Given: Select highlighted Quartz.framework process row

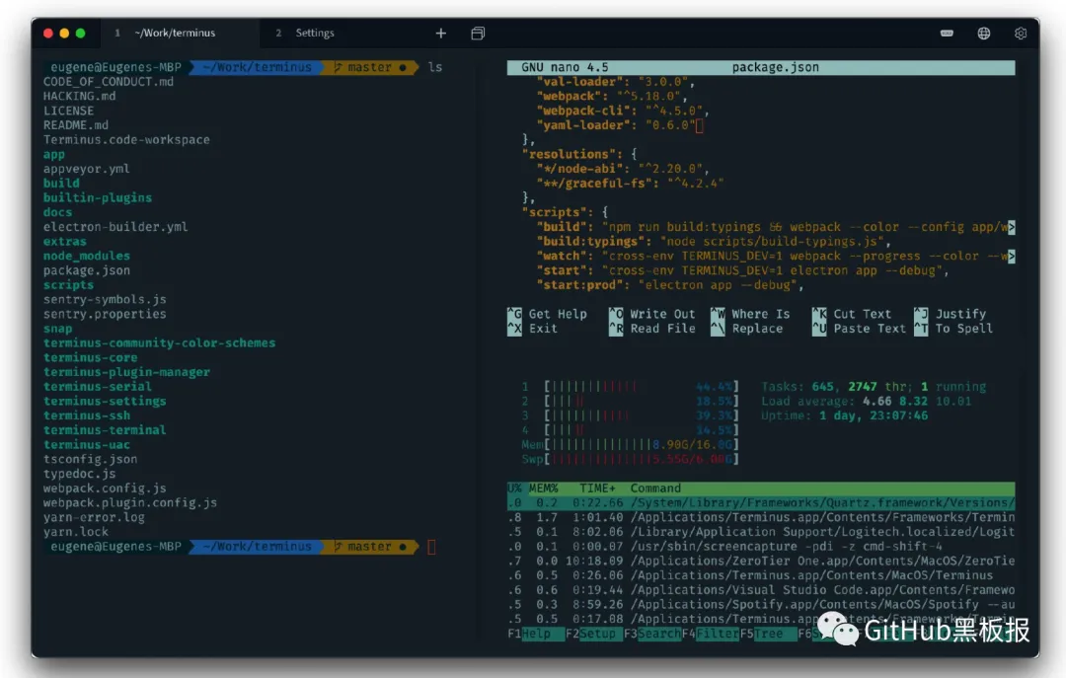Looking at the screenshot, I should 761,503.
